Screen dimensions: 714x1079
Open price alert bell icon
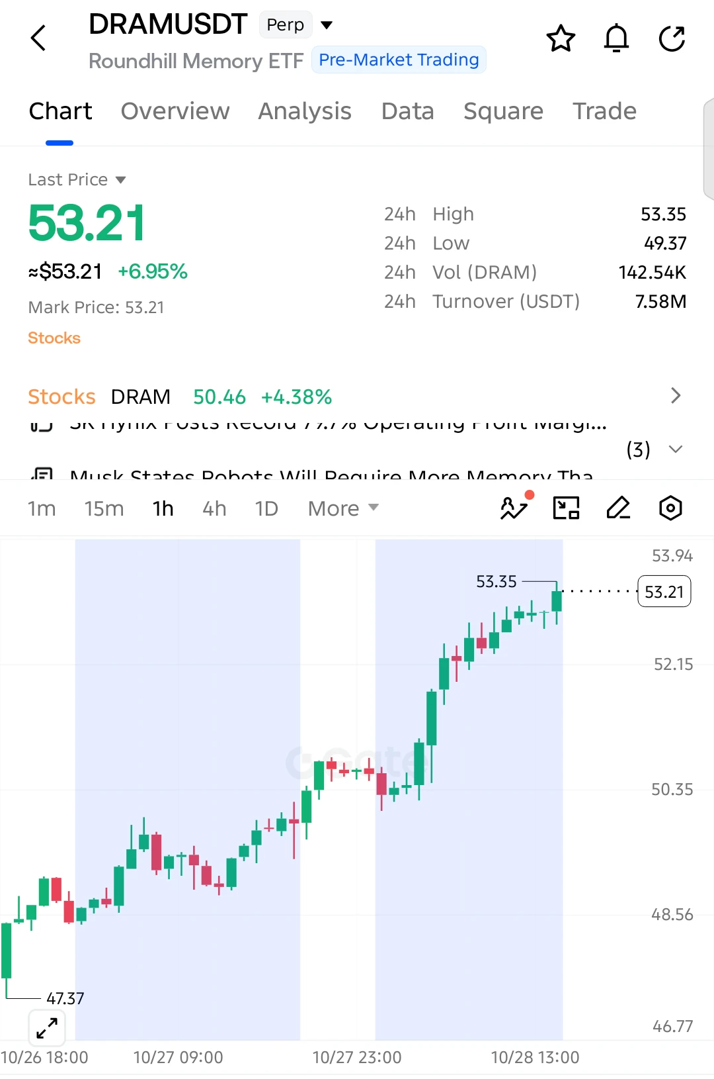[x=616, y=38]
